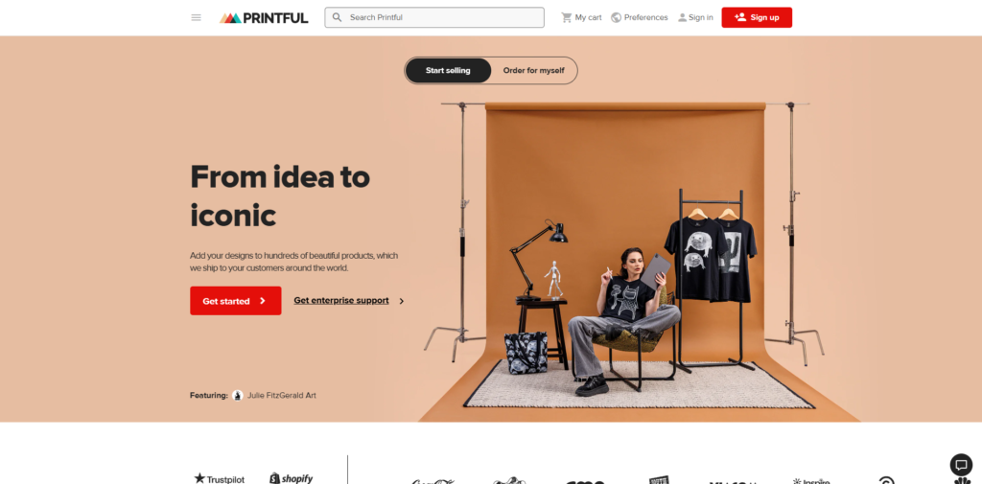Click the Trustpilot logo
982x484 pixels.
[x=220, y=478]
